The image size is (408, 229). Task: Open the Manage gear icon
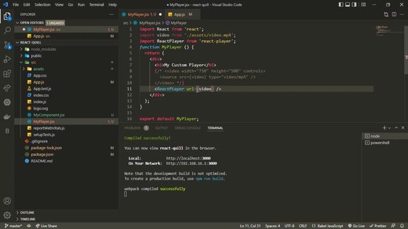click(7, 215)
